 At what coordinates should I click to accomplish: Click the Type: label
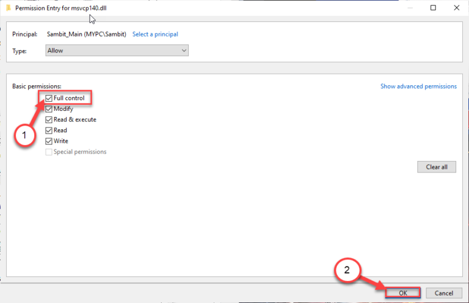[20, 51]
